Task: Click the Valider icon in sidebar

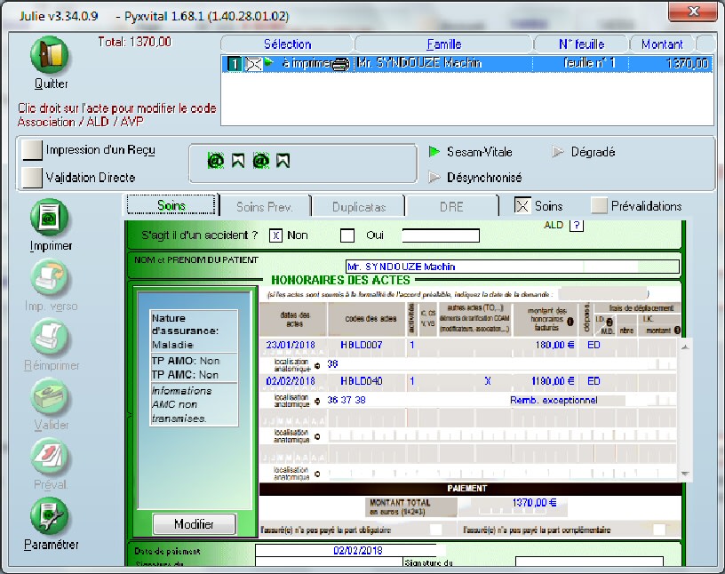Action: coord(50,397)
